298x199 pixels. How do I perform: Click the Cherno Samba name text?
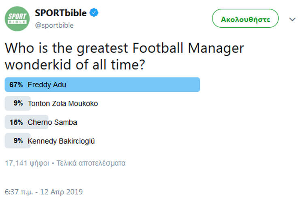click(x=52, y=122)
